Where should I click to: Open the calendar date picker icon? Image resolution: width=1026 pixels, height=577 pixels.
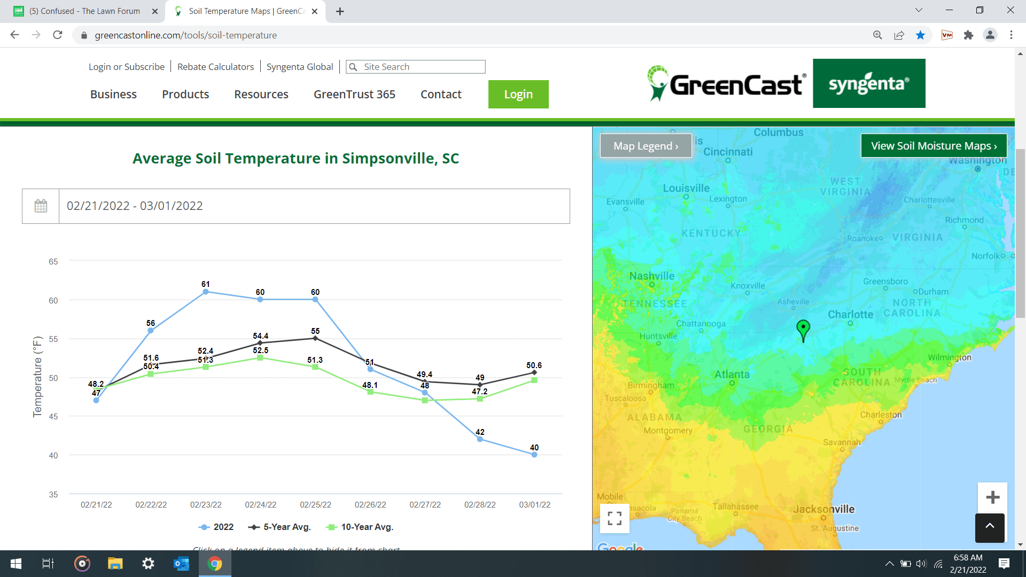[x=40, y=206]
